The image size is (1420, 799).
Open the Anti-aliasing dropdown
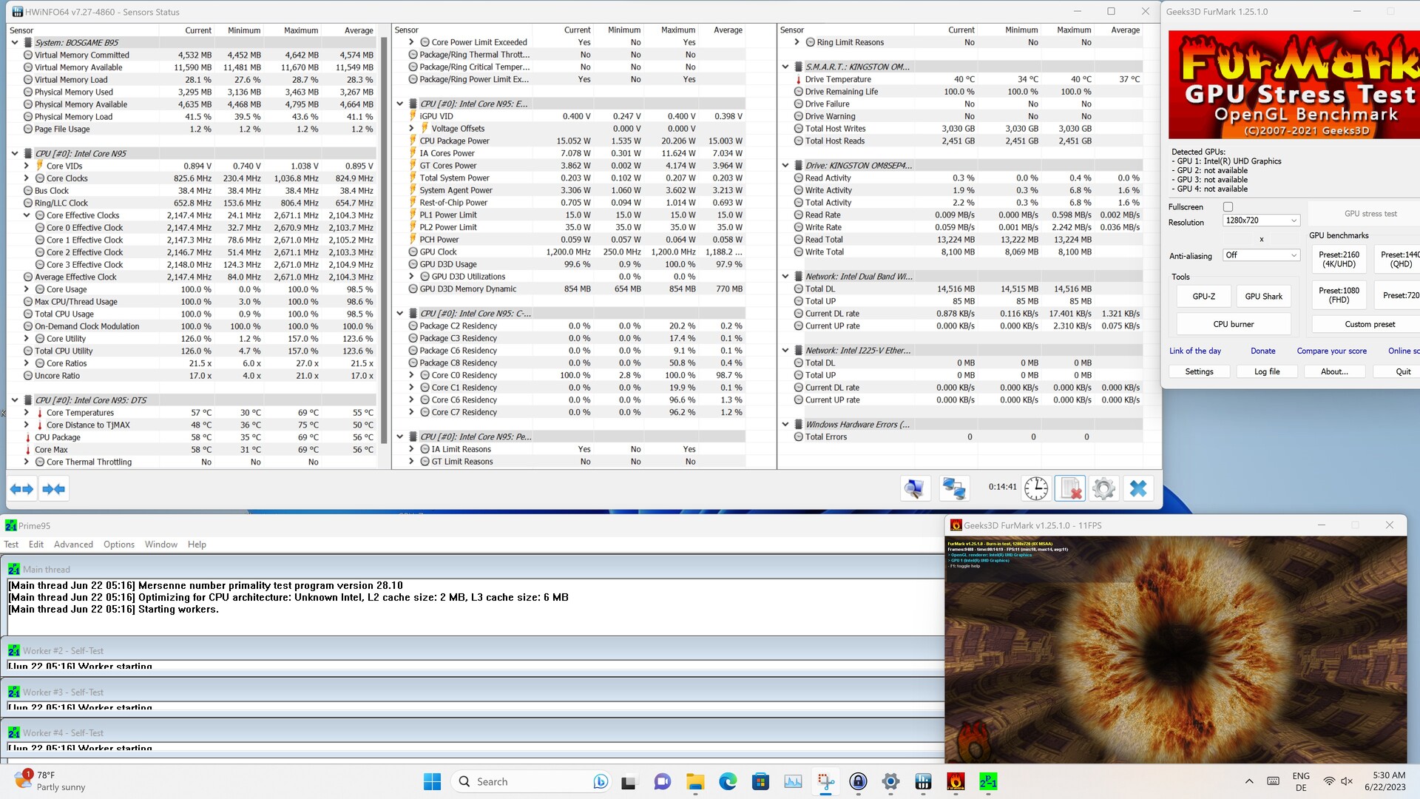point(1261,255)
